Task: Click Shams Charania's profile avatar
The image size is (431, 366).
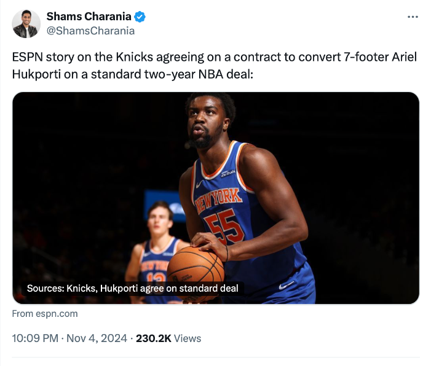Action: point(26,23)
